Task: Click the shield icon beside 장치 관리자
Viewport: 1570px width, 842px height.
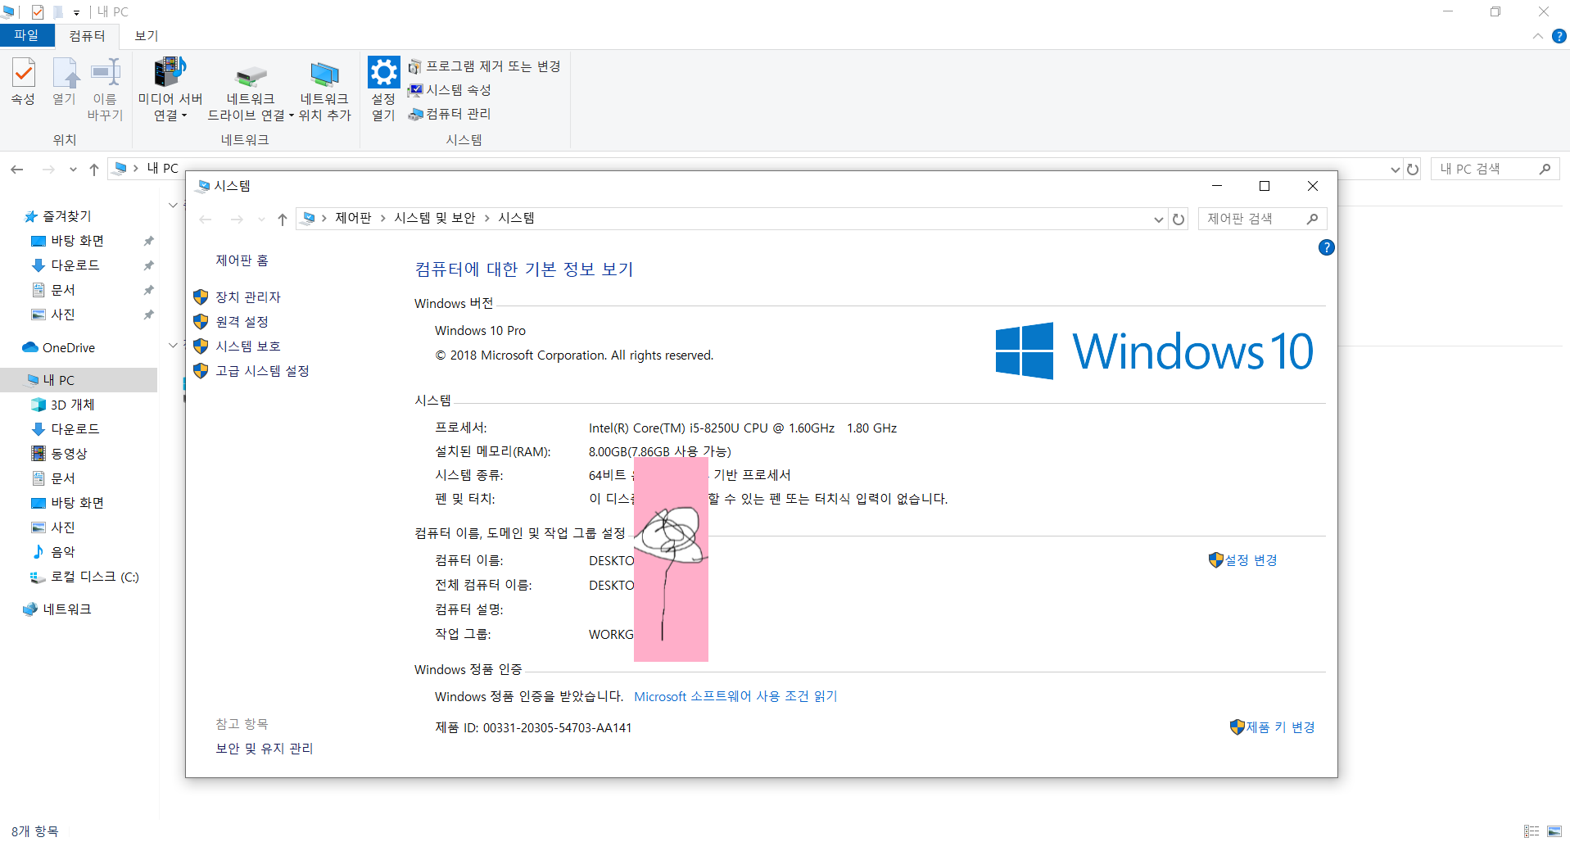Action: [201, 297]
